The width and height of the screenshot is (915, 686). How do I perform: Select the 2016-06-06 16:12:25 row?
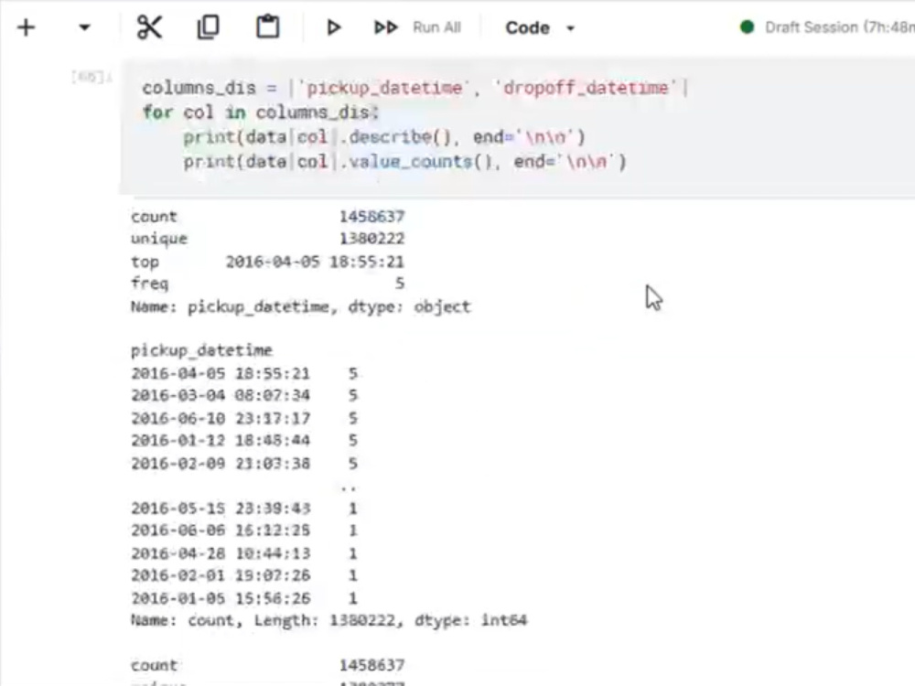pyautogui.click(x=244, y=531)
